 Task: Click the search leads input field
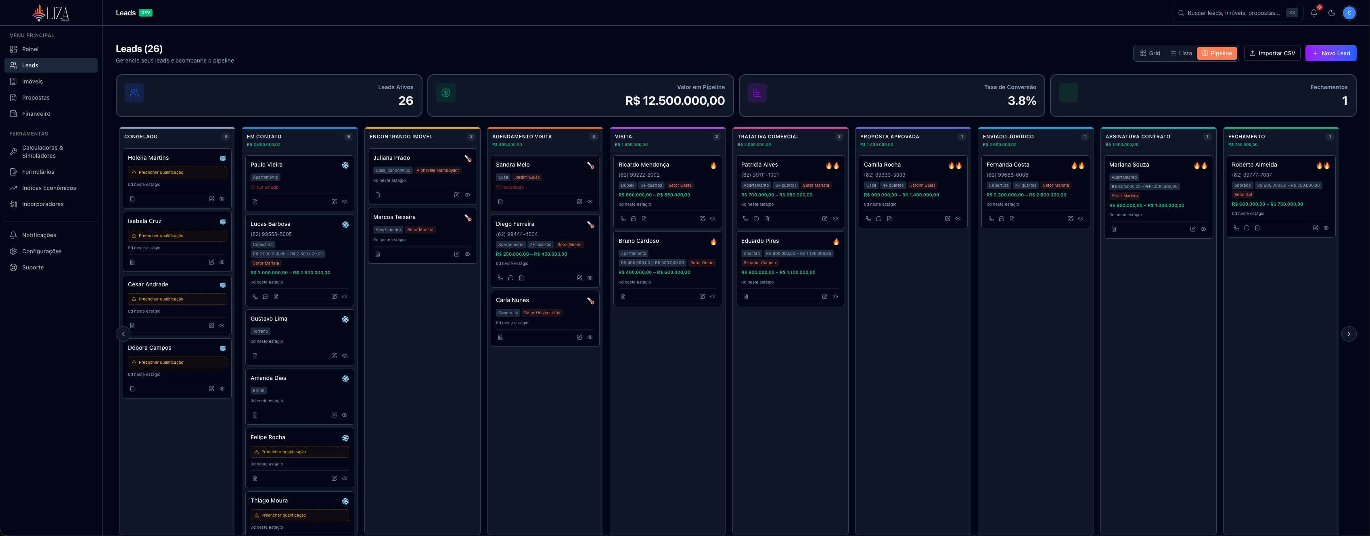[x=1238, y=13]
